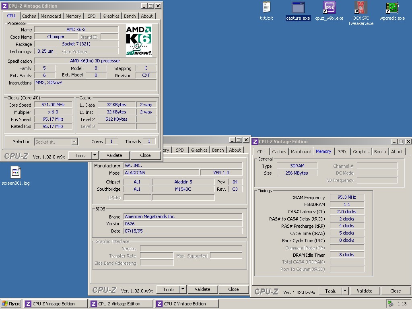Click Level 2 cache 512 KBytes value
Image resolution: width=412 pixels, height=309 pixels.
pyautogui.click(x=116, y=119)
